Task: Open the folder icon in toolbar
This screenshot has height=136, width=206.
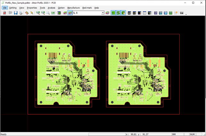Action: tap(10, 13)
